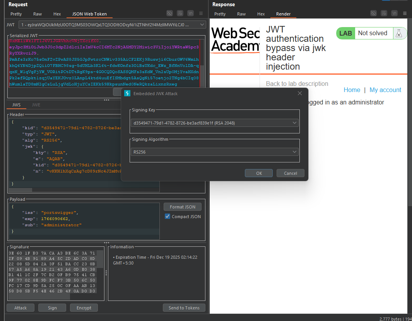
Task: Open the Request panel hamburger menu
Action: coord(201,14)
